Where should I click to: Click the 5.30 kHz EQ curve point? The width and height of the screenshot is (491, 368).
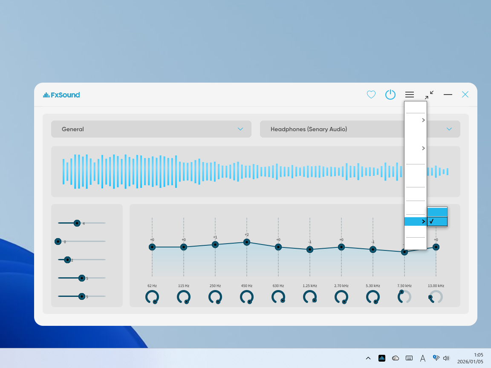tap(373, 250)
